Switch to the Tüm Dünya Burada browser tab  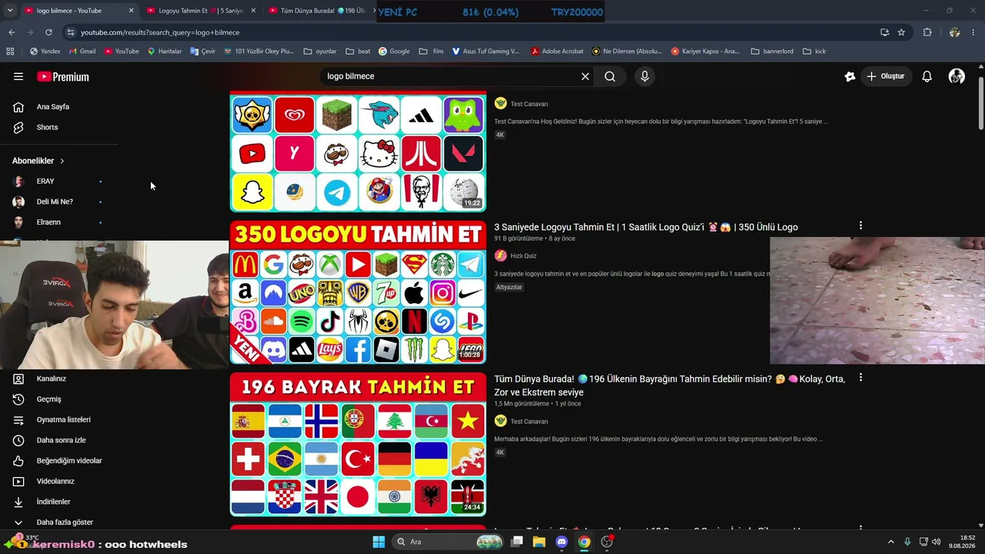coord(322,11)
